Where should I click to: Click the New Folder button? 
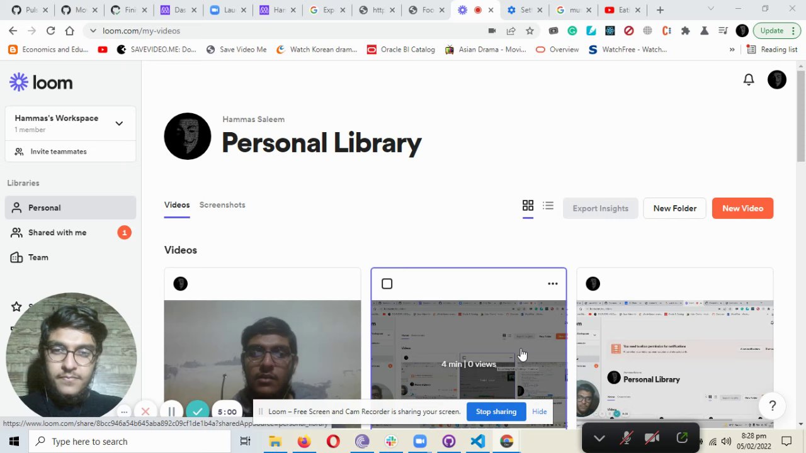pos(674,208)
